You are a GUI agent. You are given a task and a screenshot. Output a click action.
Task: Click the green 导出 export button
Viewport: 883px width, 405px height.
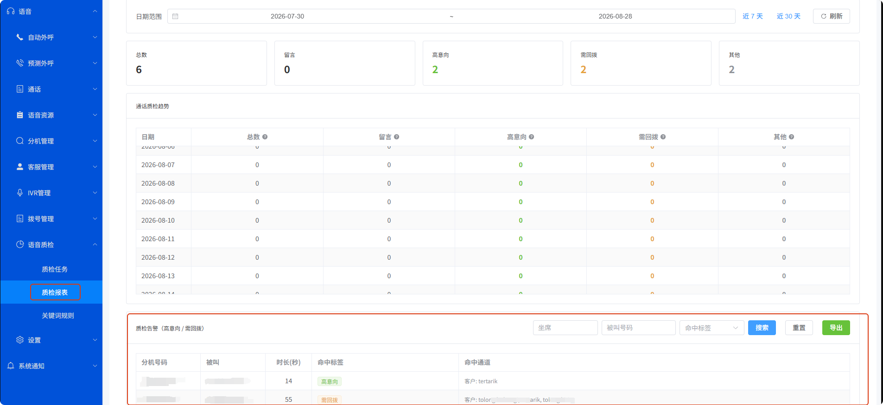836,328
